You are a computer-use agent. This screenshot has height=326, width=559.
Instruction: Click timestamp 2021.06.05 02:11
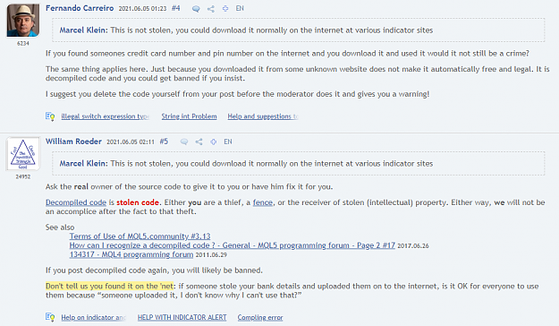pyautogui.click(x=131, y=142)
